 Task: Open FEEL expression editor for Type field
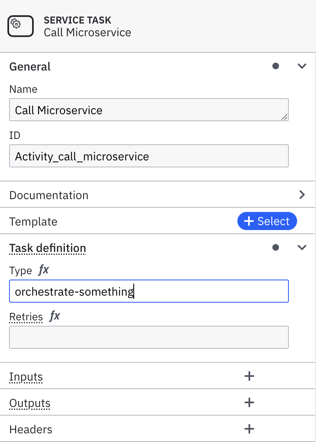click(43, 270)
